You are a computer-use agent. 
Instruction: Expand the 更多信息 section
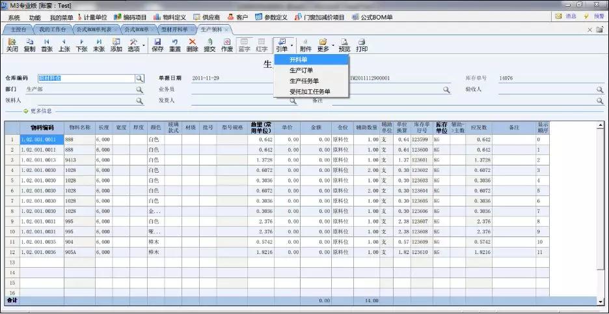point(37,111)
